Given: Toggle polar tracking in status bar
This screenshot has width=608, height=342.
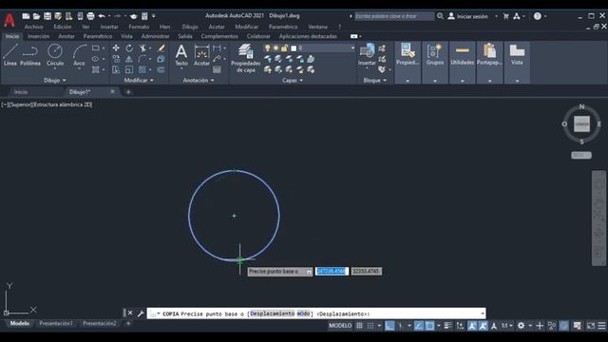Looking at the screenshot, I should (401, 326).
